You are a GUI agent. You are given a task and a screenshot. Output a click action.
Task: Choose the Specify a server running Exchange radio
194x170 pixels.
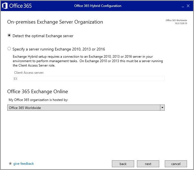9,49
